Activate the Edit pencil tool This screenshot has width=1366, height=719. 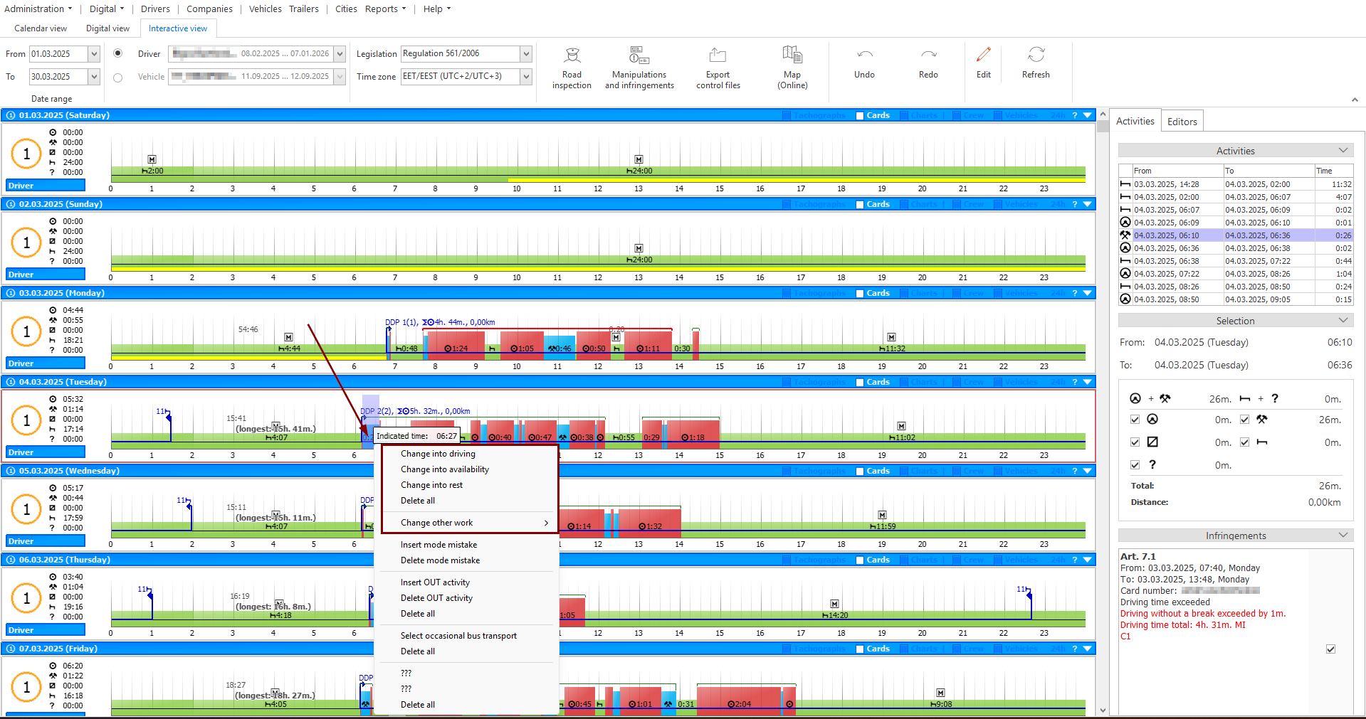pyautogui.click(x=984, y=55)
